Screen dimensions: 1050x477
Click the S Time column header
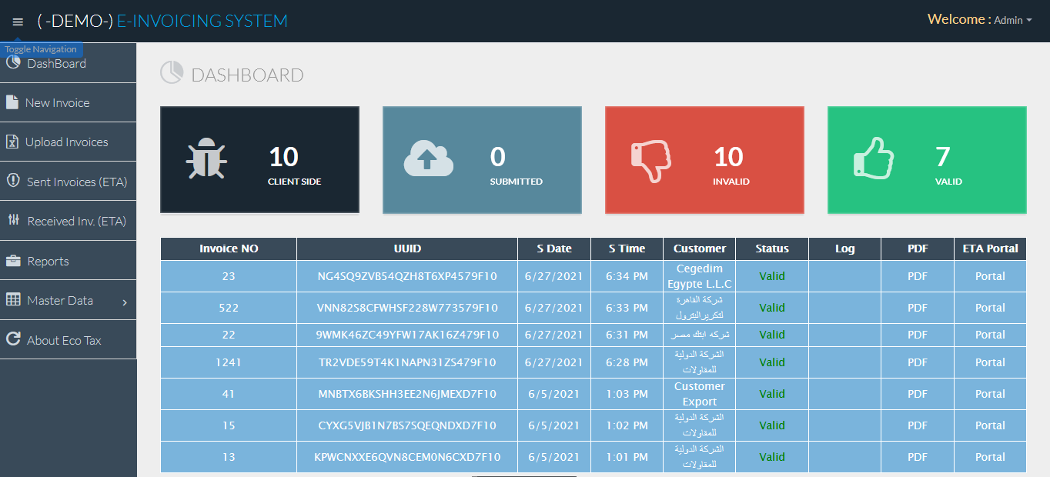(x=627, y=249)
